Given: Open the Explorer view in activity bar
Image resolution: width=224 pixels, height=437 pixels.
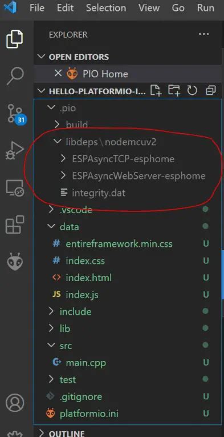Looking at the screenshot, I should (x=14, y=39).
